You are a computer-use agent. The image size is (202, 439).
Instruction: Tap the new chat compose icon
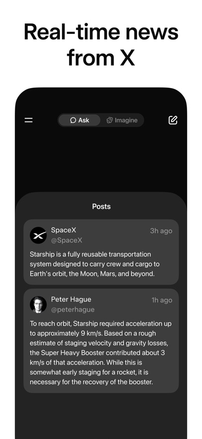pyautogui.click(x=173, y=120)
